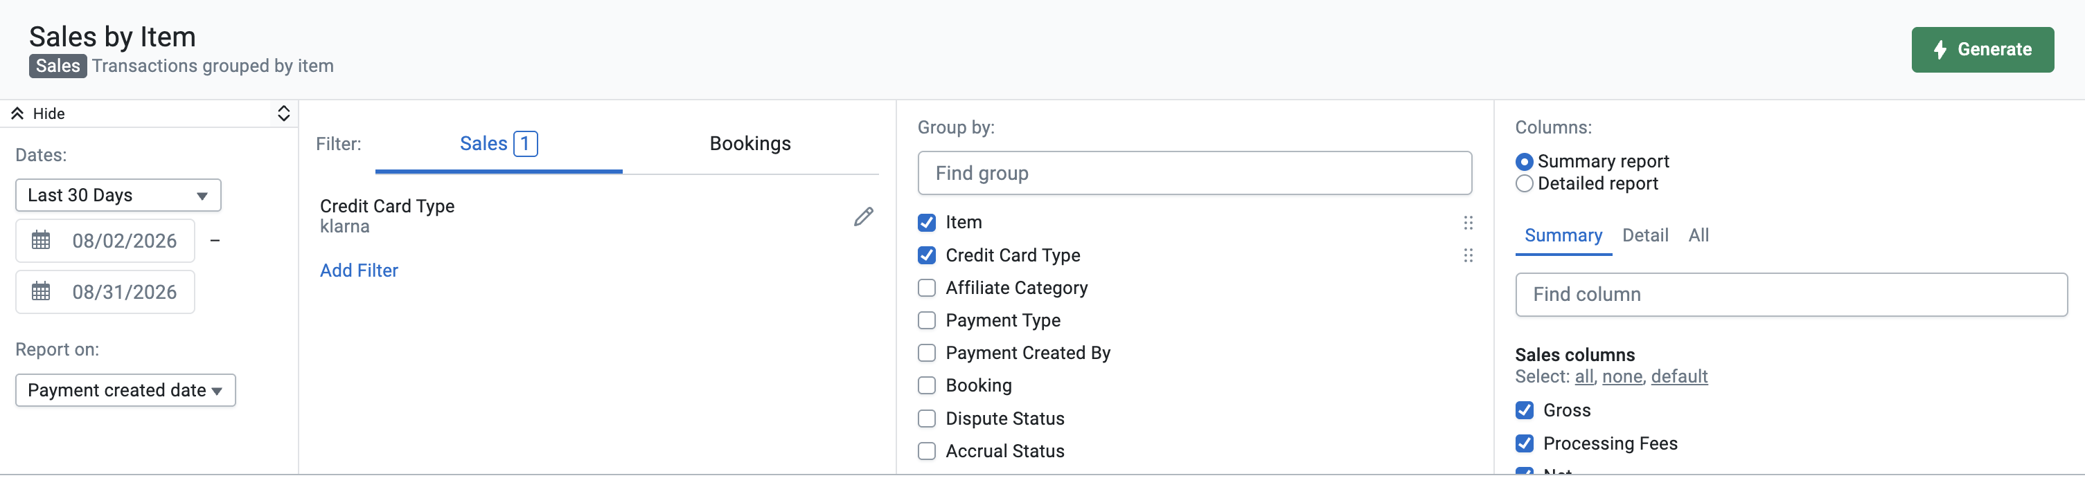2085x487 pixels.
Task: Click the pencil icon to edit Credit Card Type filter
Action: (864, 217)
